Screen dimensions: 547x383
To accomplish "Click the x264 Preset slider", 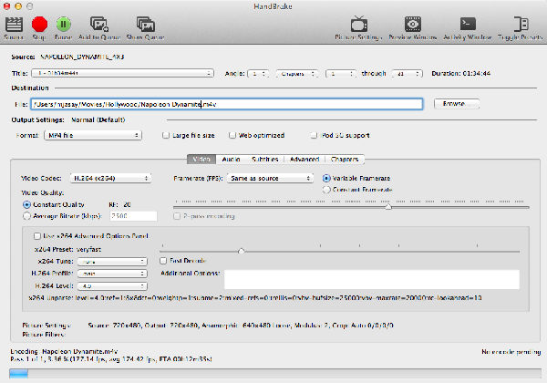I will (x=241, y=249).
